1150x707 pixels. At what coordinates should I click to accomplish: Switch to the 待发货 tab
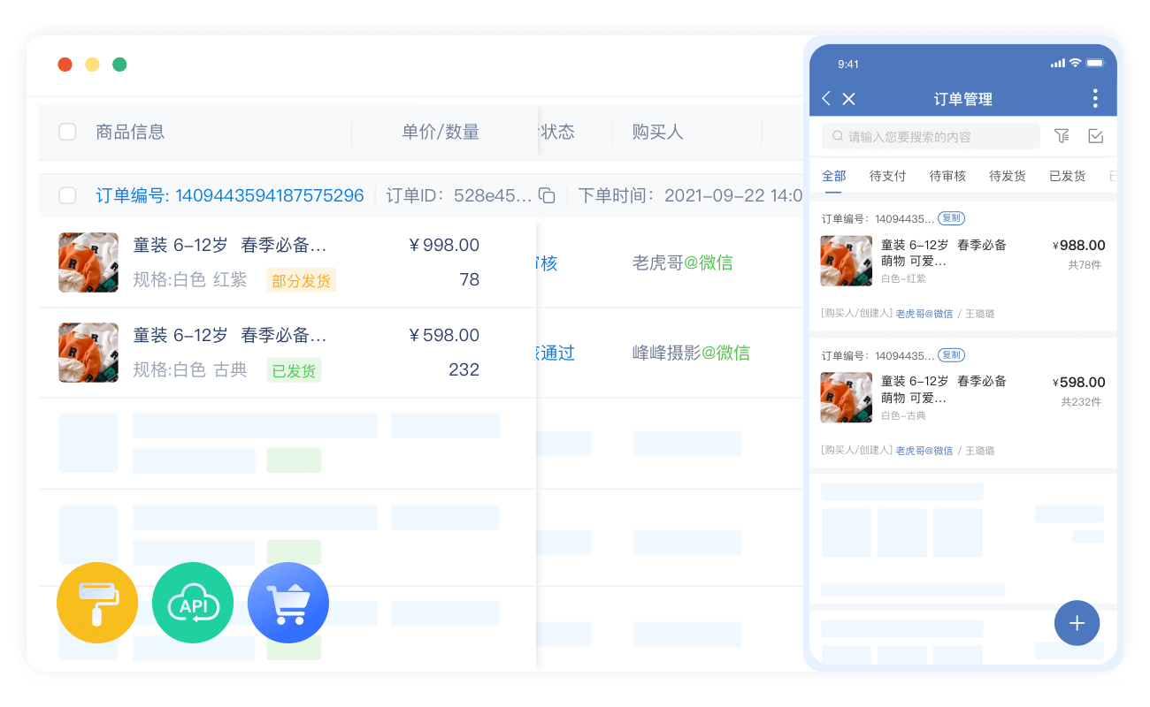[1008, 176]
